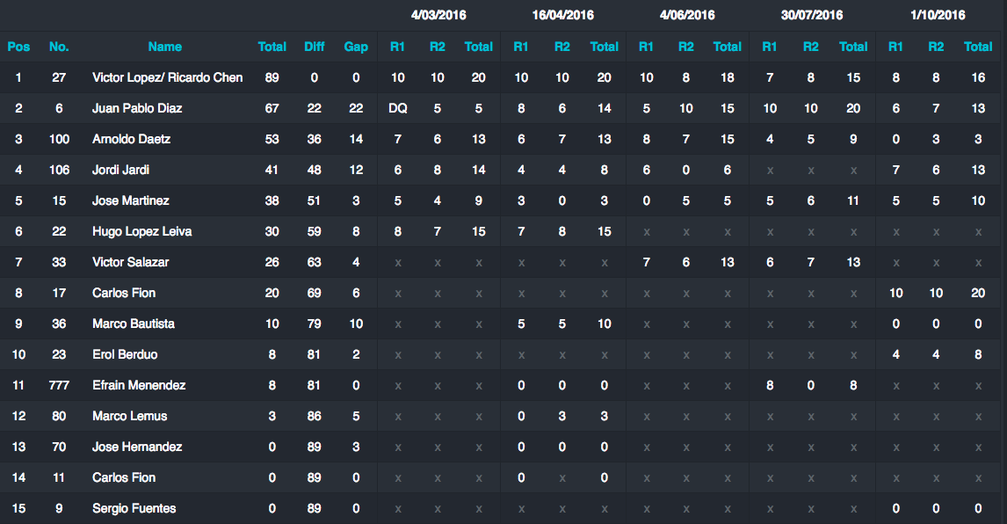This screenshot has height=524, width=1007.
Task: Click the DQ result for Juan Pablo Diaz
Action: point(398,108)
